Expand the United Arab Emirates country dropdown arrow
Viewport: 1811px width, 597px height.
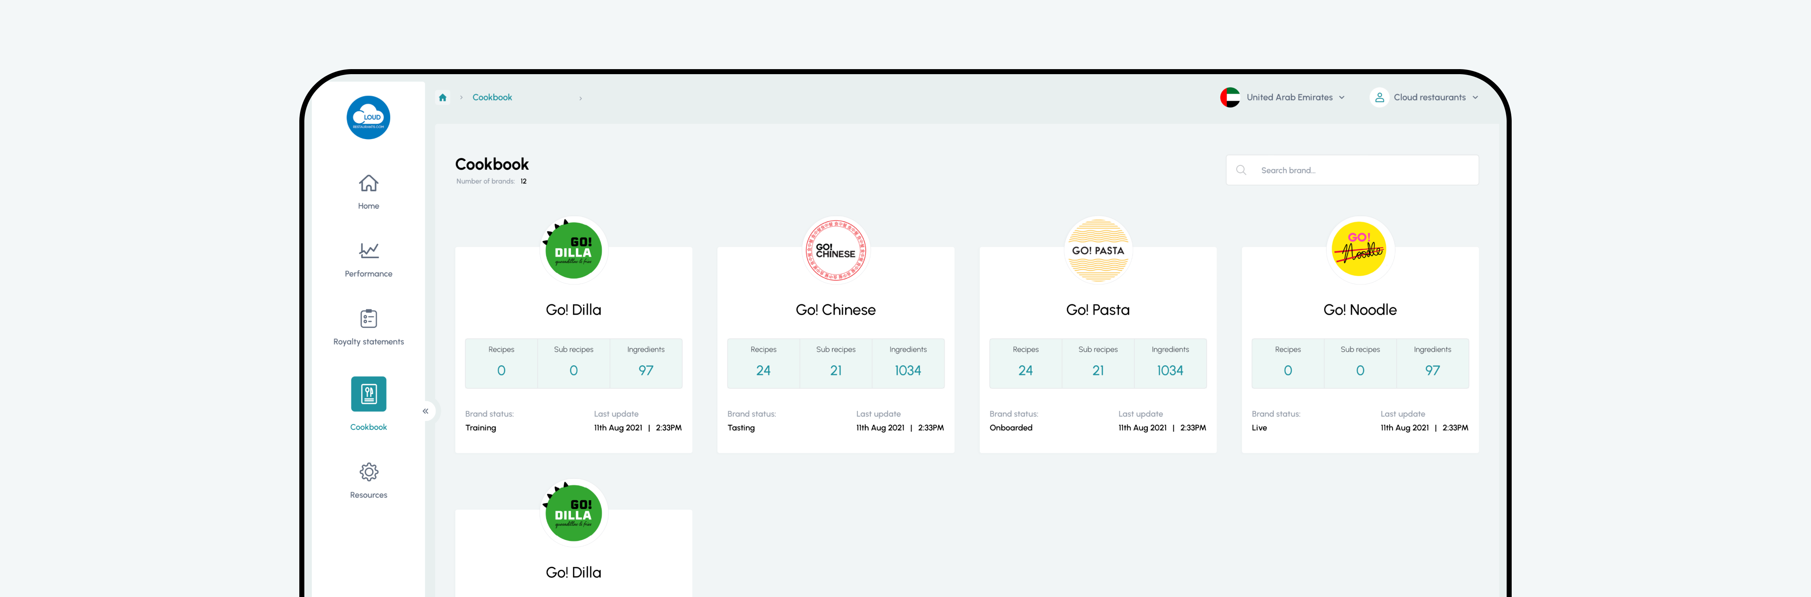[x=1342, y=98]
